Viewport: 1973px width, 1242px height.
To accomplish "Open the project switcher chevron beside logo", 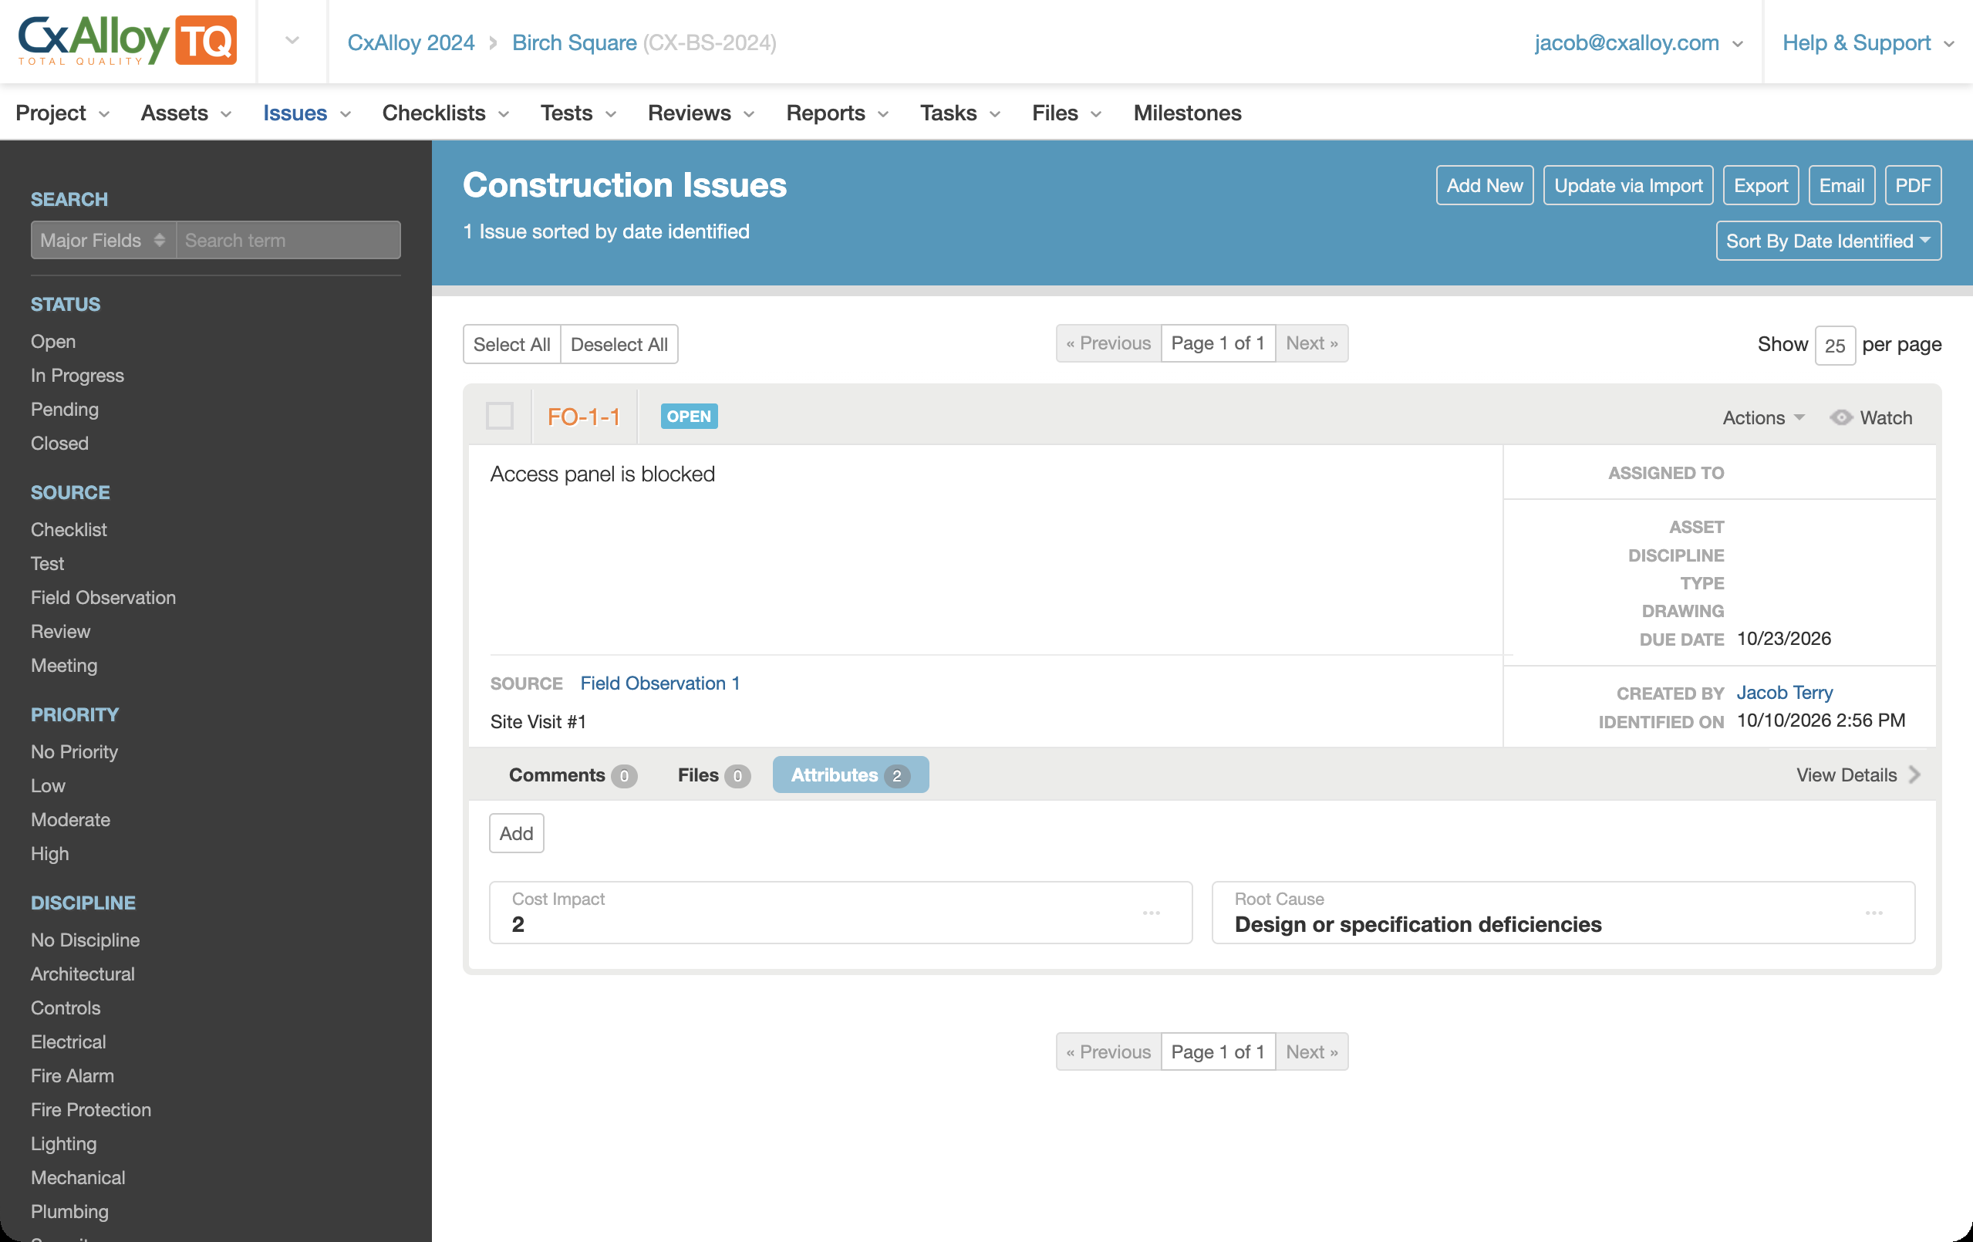I will (292, 41).
